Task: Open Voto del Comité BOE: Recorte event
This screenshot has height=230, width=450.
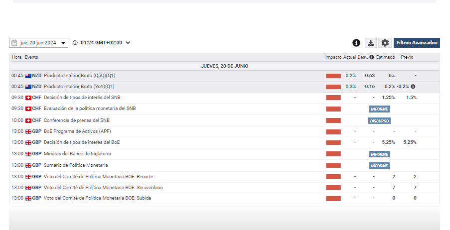Action: [98, 177]
